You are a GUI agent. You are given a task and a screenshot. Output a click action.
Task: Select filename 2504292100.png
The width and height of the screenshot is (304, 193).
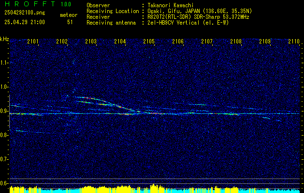(25, 13)
